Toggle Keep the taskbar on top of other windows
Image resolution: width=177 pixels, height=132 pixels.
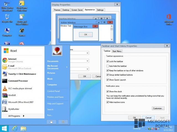click(108, 71)
